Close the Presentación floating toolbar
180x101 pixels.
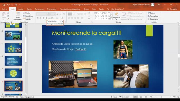[62, 21]
